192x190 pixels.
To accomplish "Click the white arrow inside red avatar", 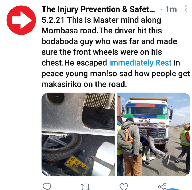I will tap(22, 20).
